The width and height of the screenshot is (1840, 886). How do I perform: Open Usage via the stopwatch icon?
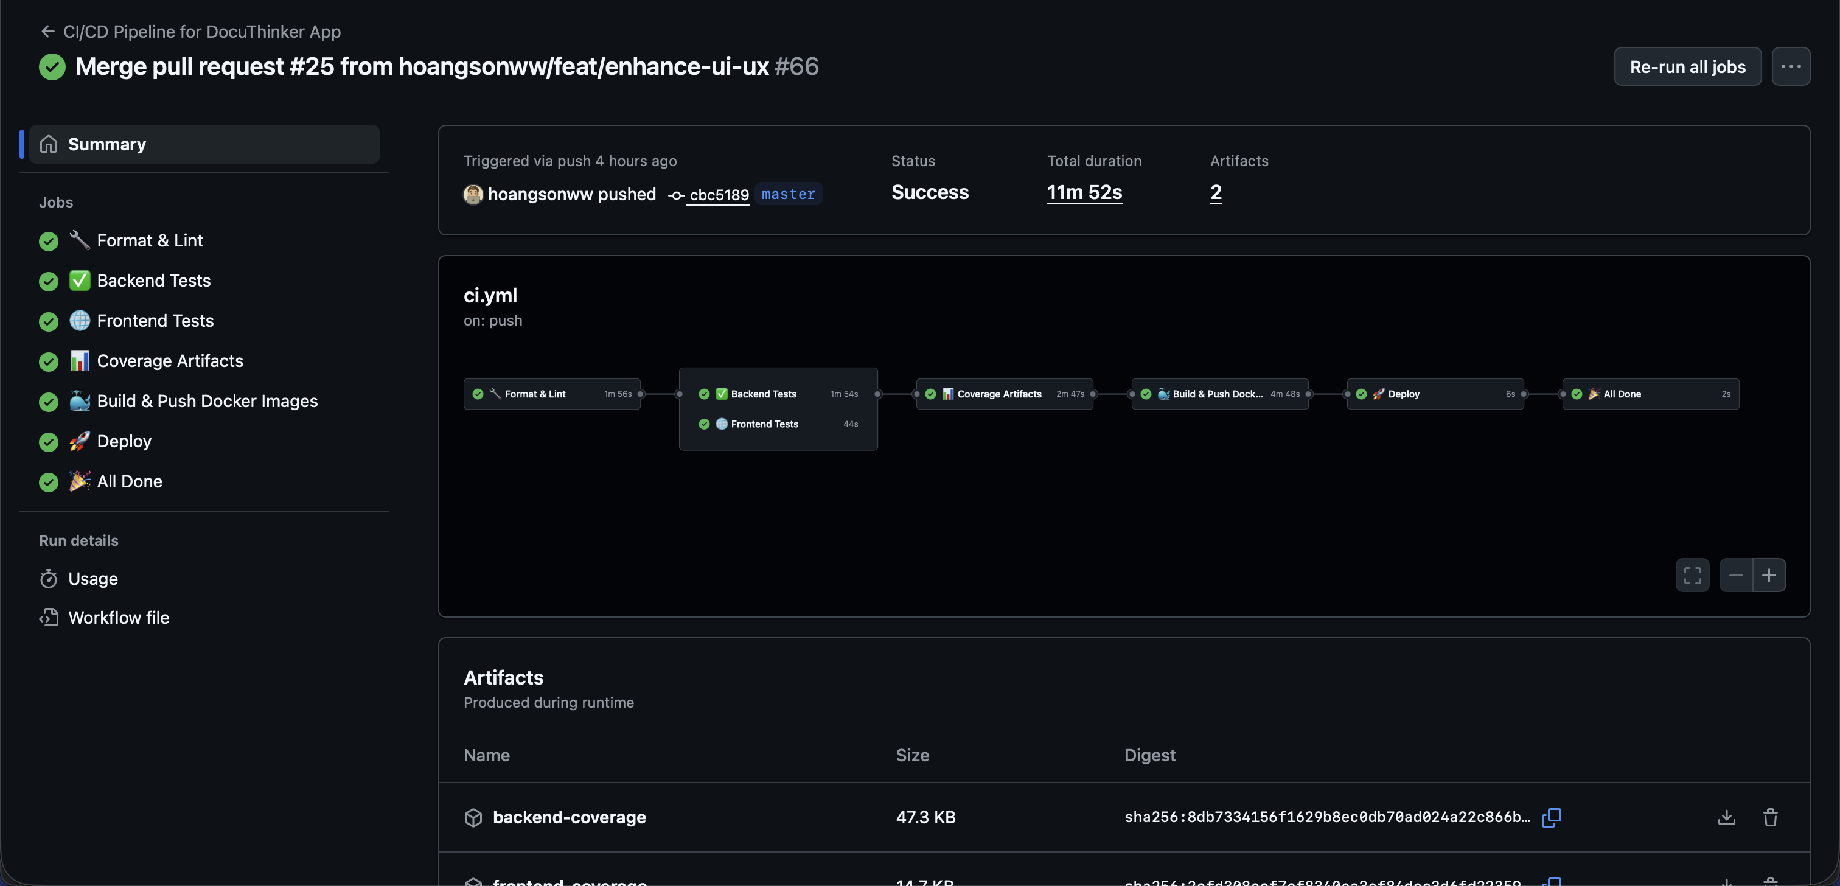(x=49, y=579)
